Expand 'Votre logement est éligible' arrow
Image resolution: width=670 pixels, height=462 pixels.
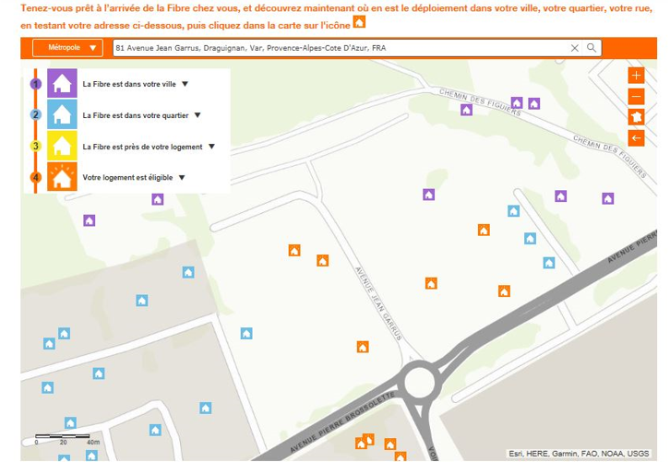pyautogui.click(x=182, y=178)
